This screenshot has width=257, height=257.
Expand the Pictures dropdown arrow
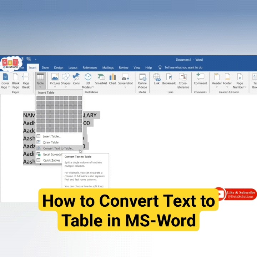click(55, 87)
